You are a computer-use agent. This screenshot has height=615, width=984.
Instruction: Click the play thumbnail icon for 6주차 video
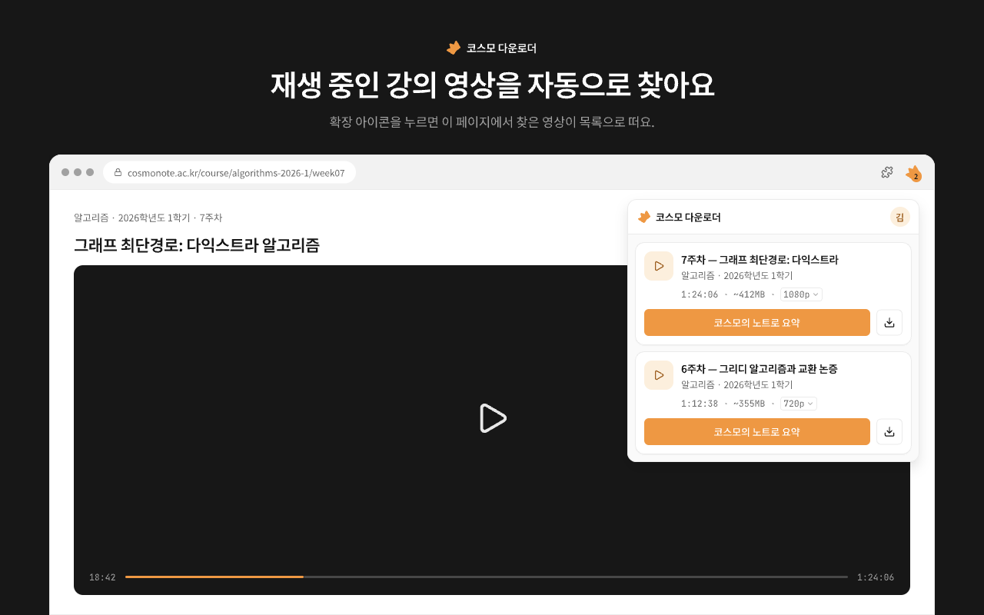pyautogui.click(x=659, y=375)
